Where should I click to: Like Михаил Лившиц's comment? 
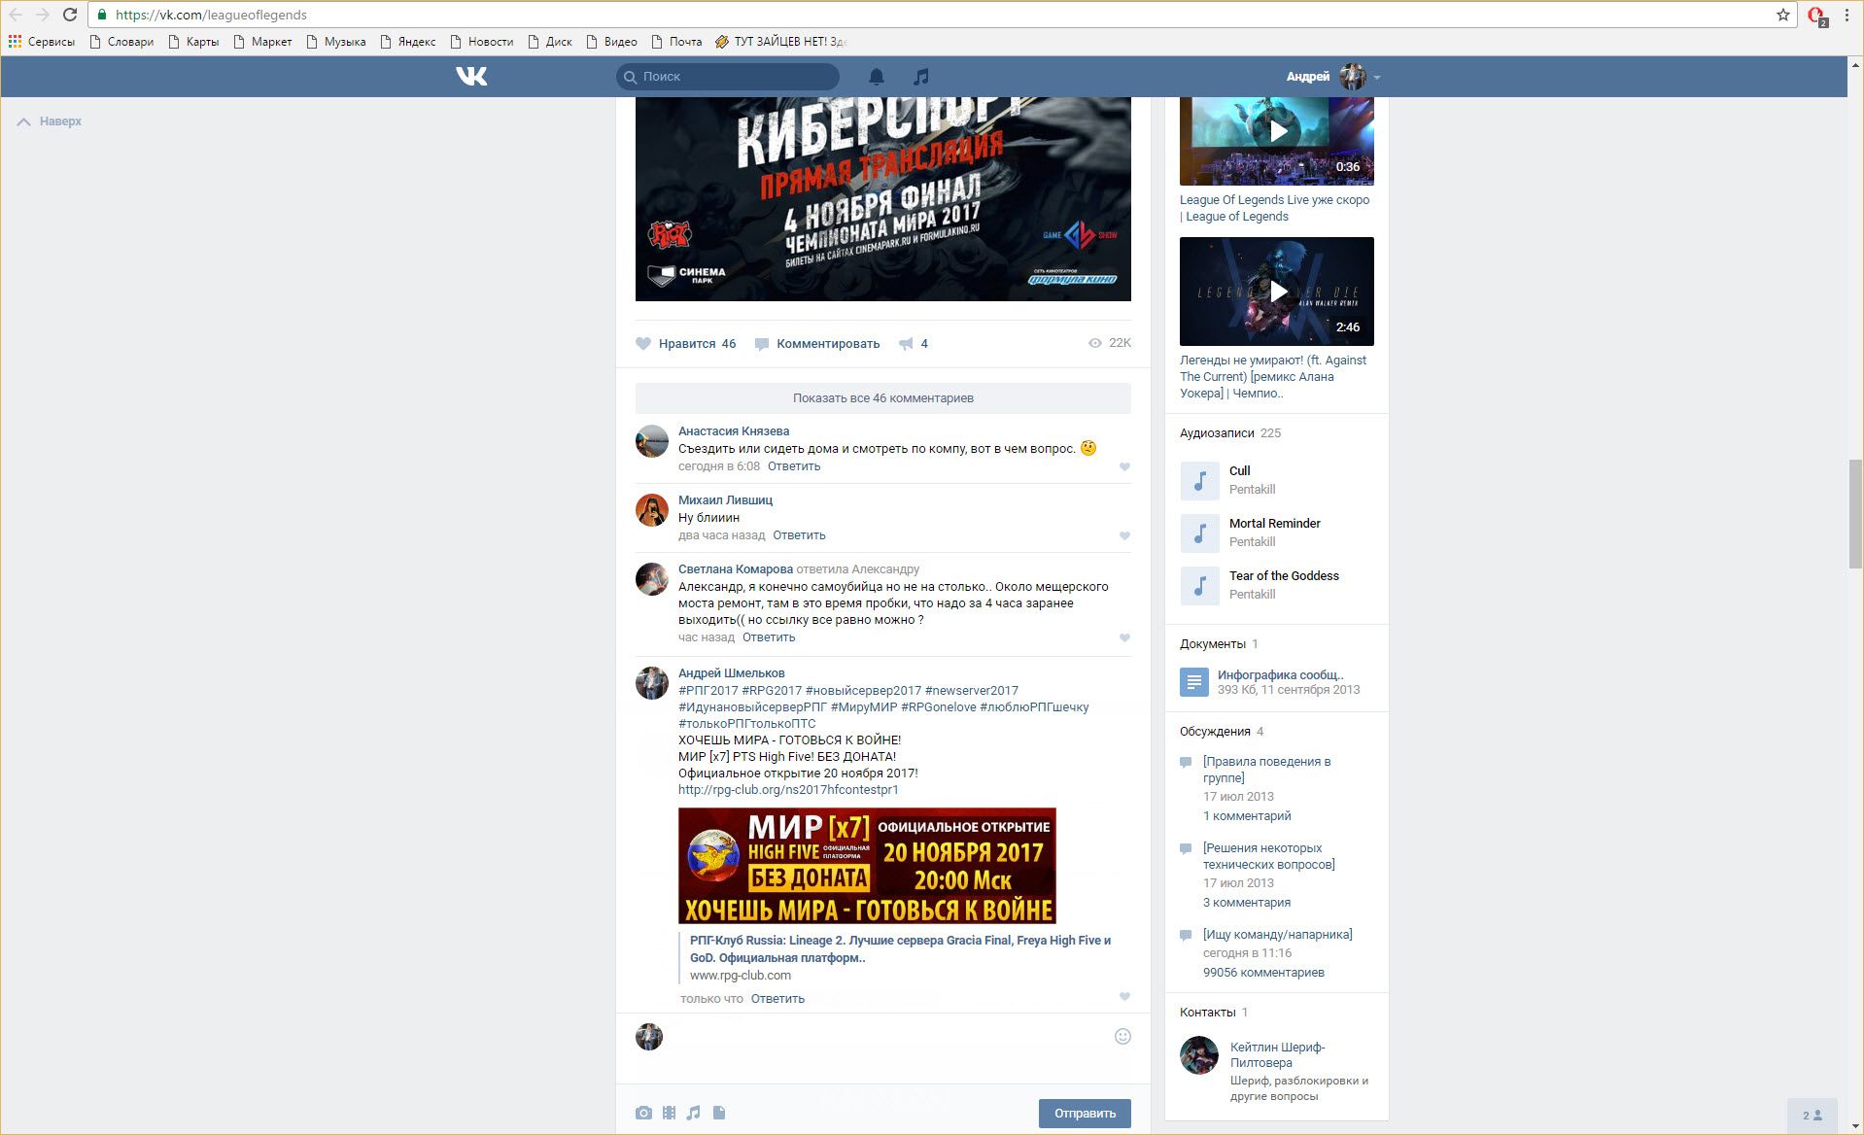click(1124, 536)
